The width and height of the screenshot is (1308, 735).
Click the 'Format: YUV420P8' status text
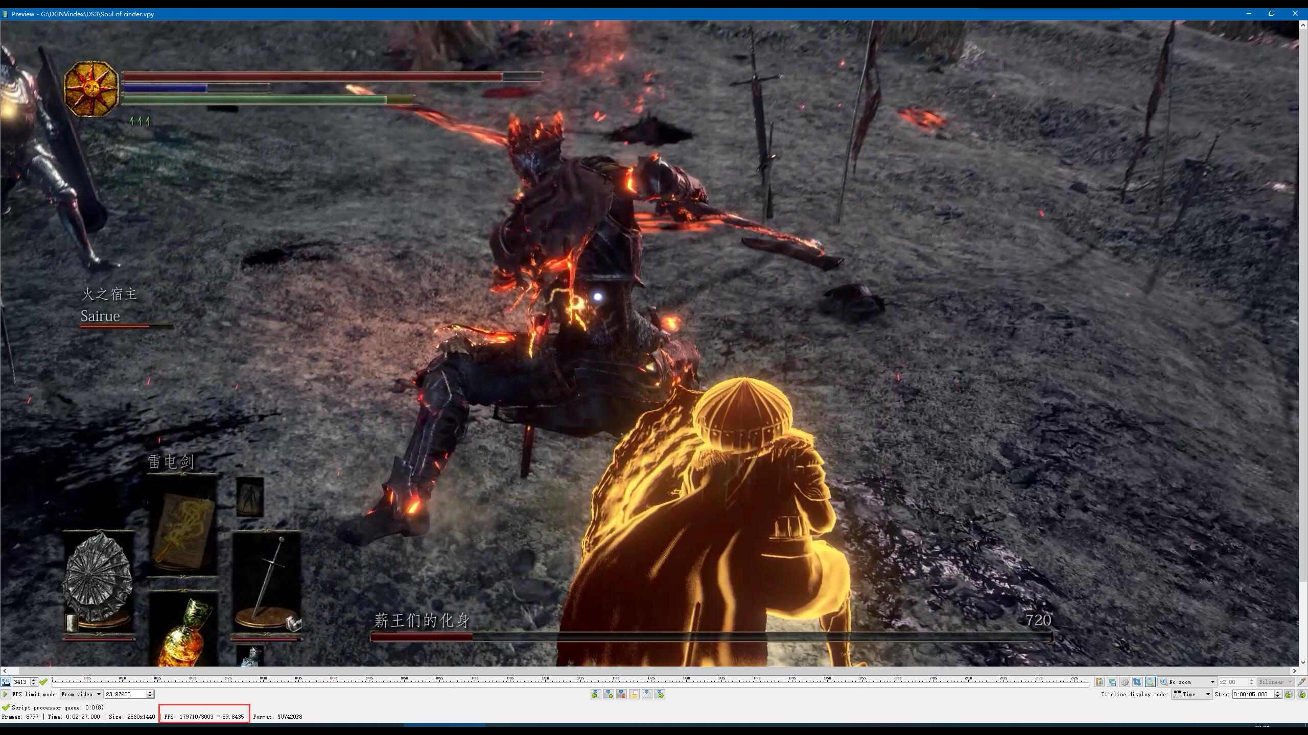(x=277, y=717)
